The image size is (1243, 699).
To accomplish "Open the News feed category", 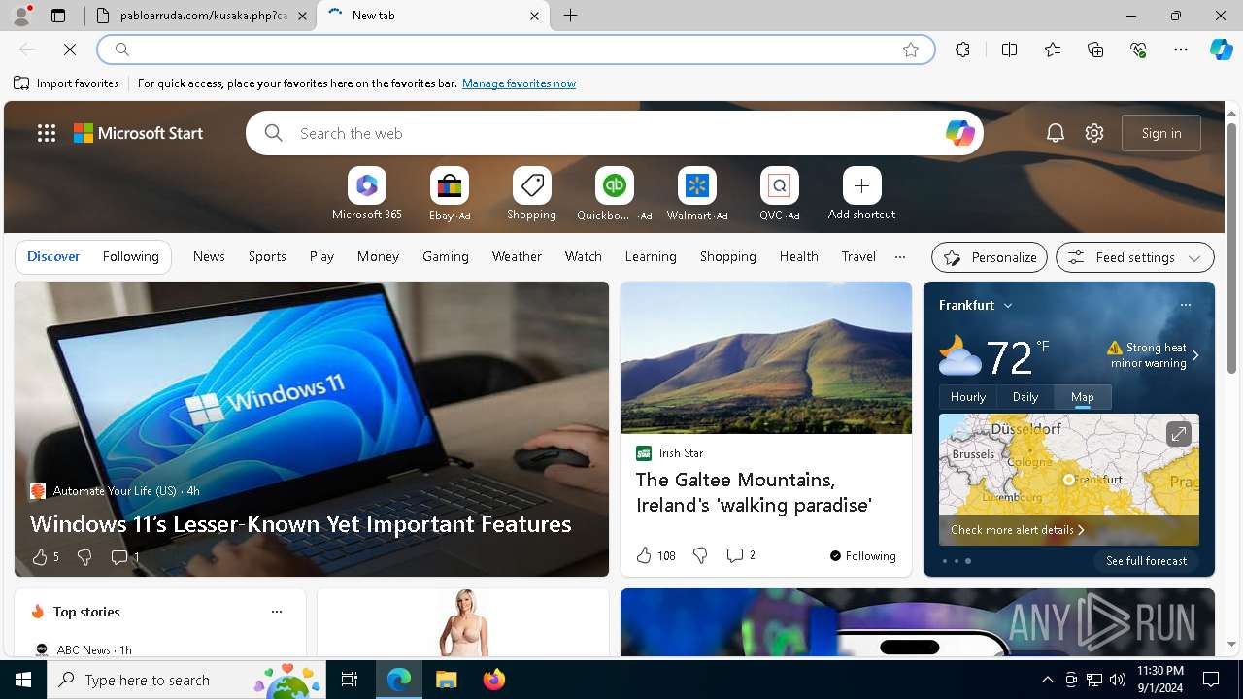I will [x=209, y=256].
